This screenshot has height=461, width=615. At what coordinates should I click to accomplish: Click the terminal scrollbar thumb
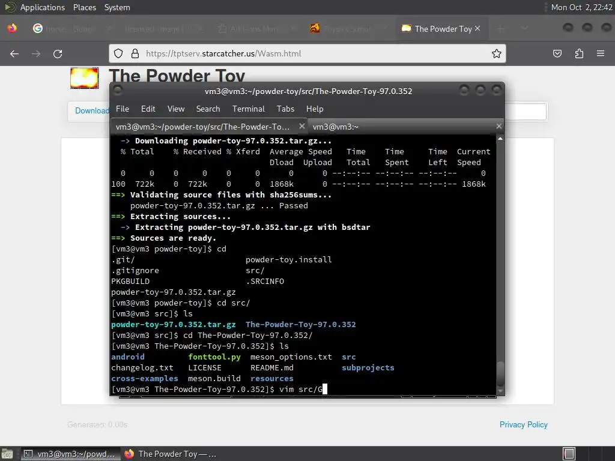pyautogui.click(x=500, y=373)
